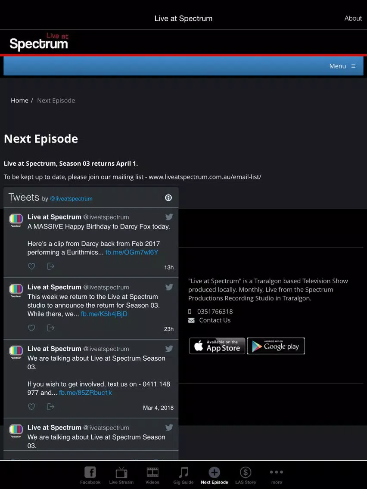Like the Darcy Fox birthday tweet

(31, 266)
